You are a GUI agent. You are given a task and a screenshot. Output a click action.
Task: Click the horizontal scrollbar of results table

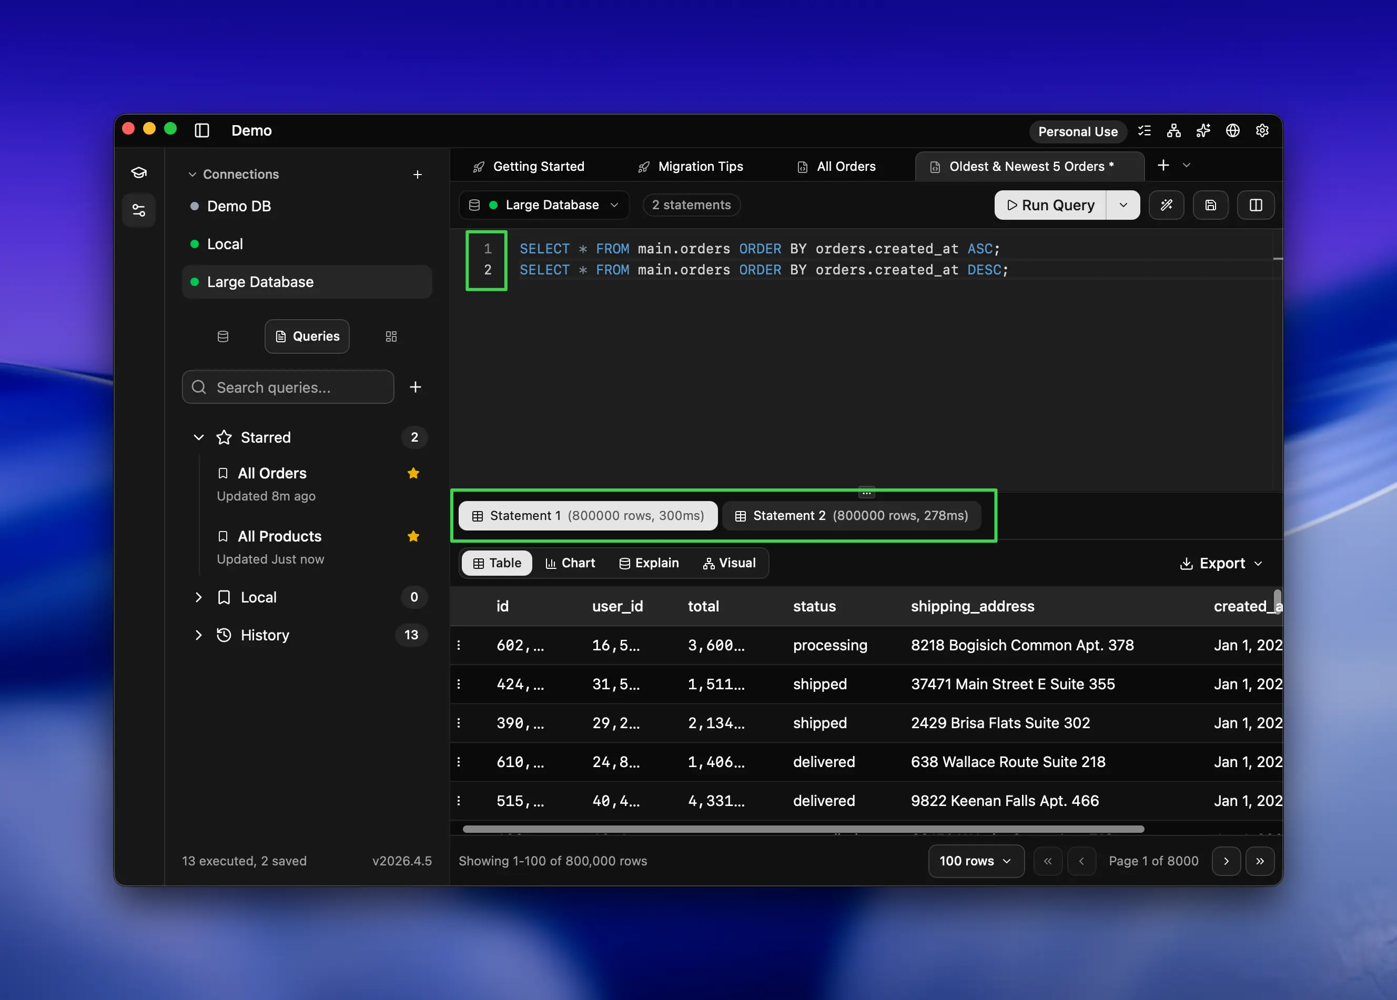[803, 829]
